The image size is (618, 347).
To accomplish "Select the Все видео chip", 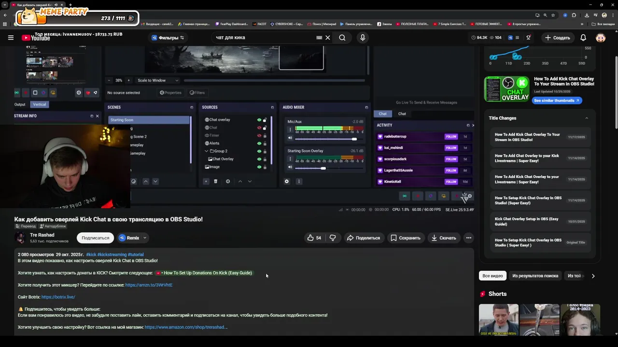I will (492, 276).
